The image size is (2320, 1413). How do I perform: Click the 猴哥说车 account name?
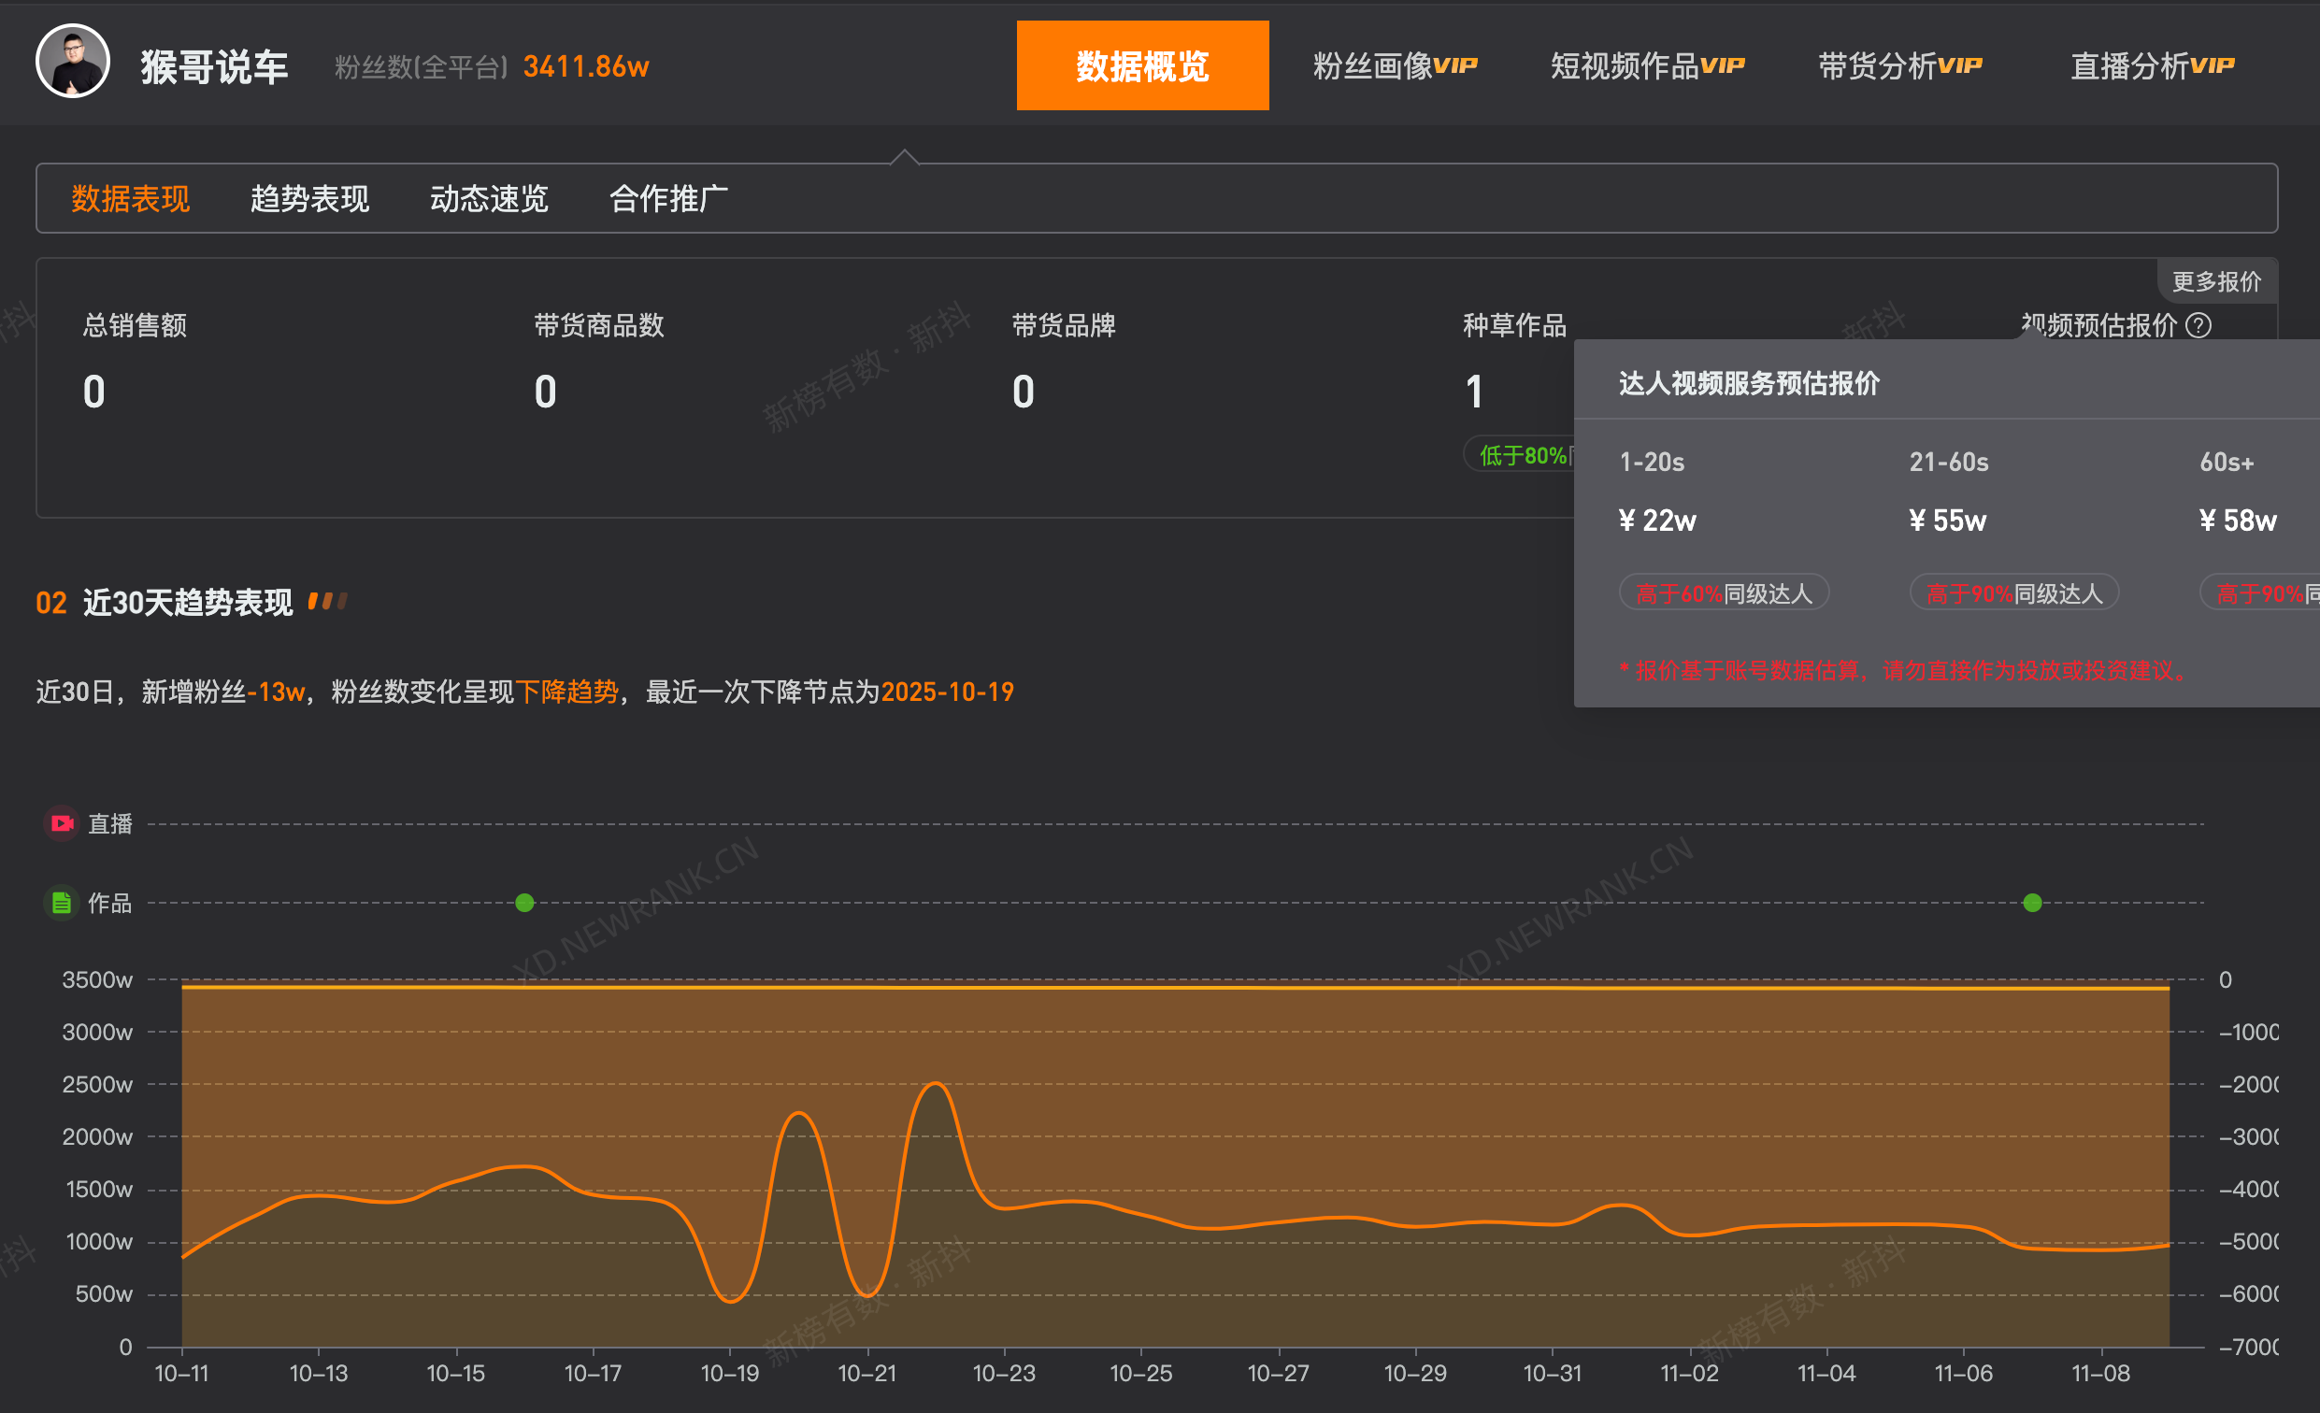215,66
